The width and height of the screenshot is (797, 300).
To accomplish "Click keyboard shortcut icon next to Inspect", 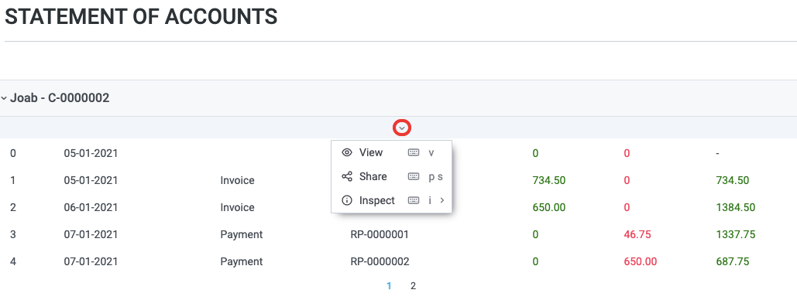I will click(414, 200).
